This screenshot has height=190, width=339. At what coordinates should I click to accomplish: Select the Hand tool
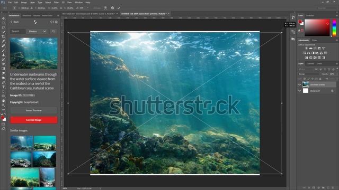3,101
